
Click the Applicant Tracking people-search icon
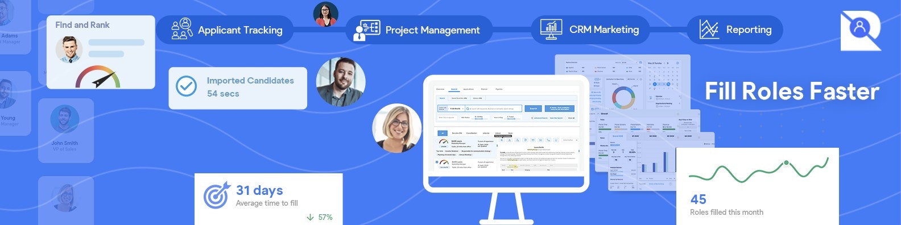click(x=182, y=29)
